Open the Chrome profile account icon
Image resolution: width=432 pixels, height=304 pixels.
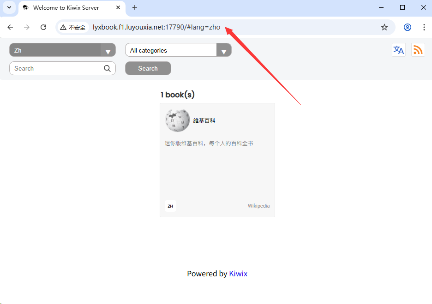click(408, 27)
